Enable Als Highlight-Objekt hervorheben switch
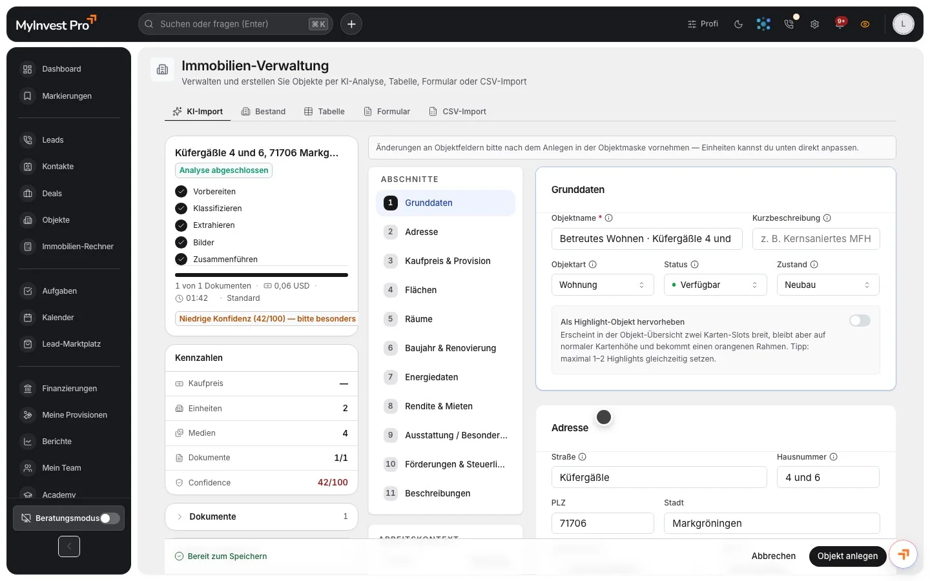 coord(860,321)
